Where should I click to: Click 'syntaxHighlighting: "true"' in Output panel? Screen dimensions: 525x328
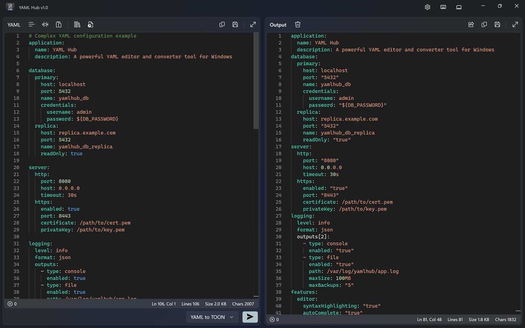pyautogui.click(x=342, y=306)
